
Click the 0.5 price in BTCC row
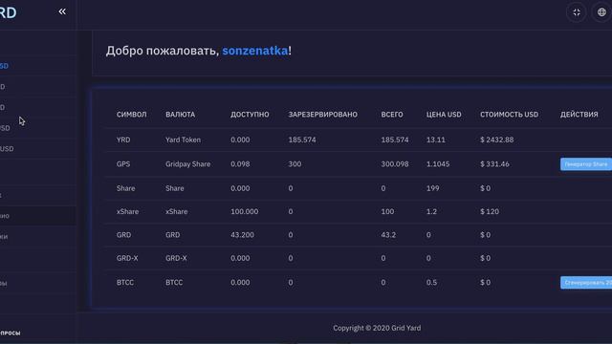(x=431, y=283)
